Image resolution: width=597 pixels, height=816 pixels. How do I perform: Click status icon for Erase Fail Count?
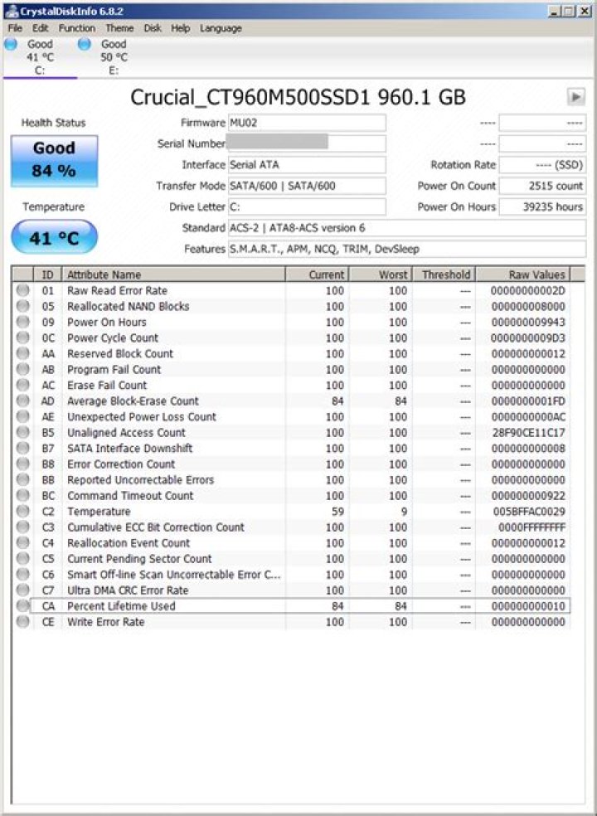point(22,386)
